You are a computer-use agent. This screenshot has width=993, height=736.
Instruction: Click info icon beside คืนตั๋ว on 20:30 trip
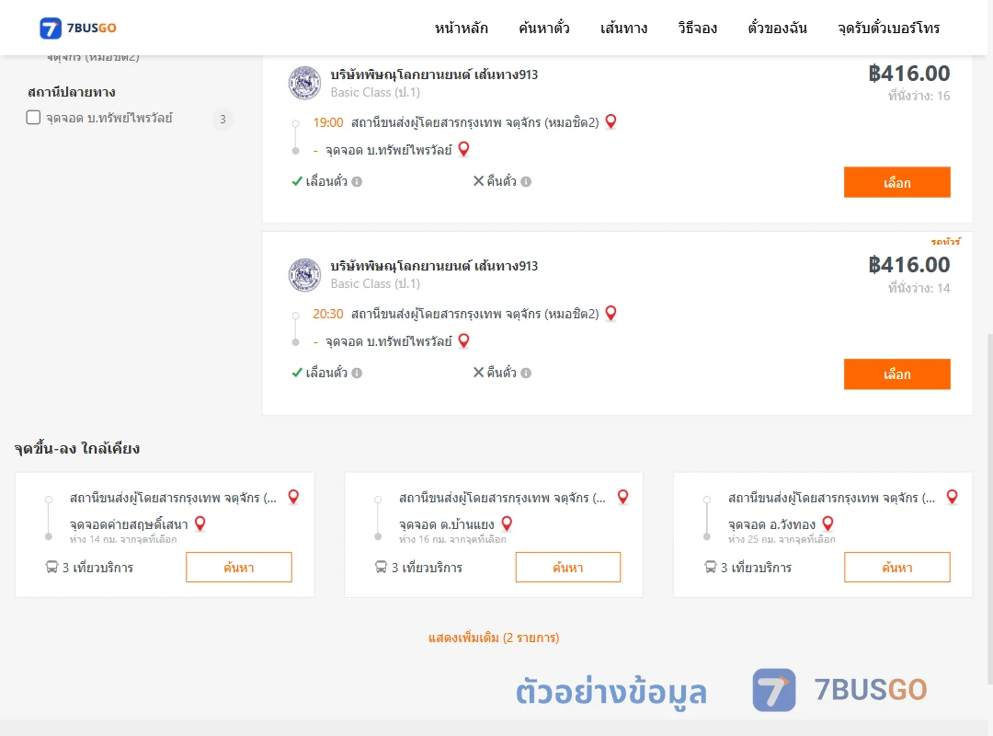(x=526, y=374)
